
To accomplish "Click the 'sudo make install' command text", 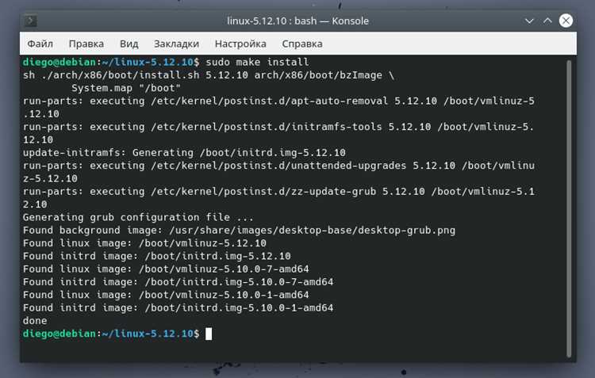I will click(x=257, y=62).
